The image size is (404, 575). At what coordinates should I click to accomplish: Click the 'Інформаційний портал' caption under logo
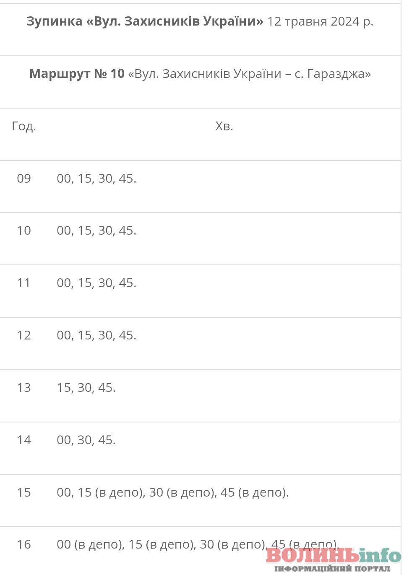332,569
